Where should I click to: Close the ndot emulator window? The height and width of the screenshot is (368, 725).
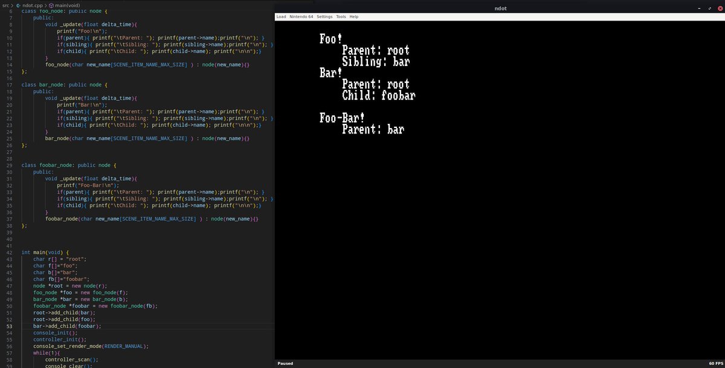719,8
